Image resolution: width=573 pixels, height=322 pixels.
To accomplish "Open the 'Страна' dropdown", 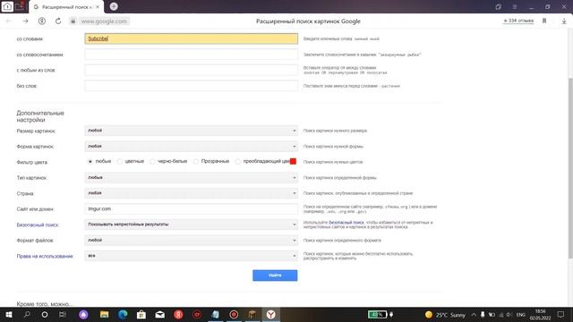I will coord(191,193).
